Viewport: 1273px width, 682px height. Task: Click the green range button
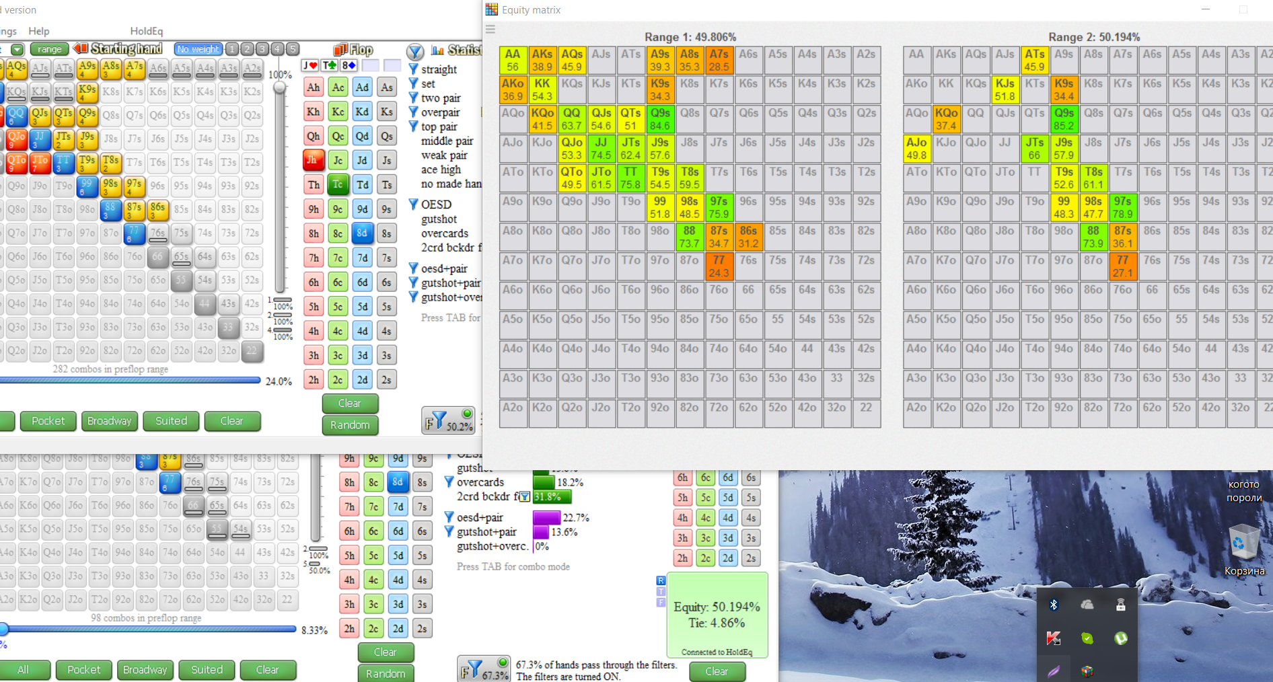tap(50, 49)
